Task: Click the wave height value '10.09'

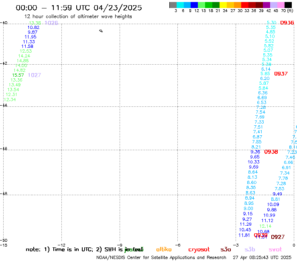Action: click(x=273, y=204)
